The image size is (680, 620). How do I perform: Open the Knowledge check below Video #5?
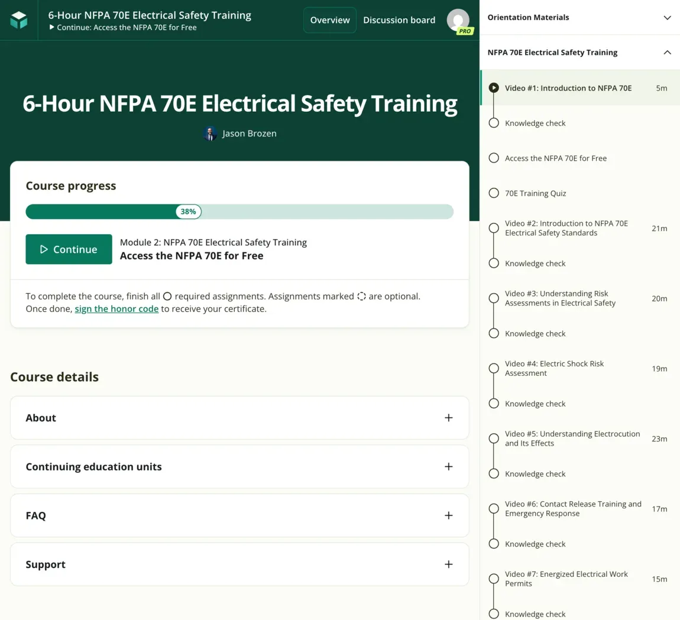[x=580, y=474]
